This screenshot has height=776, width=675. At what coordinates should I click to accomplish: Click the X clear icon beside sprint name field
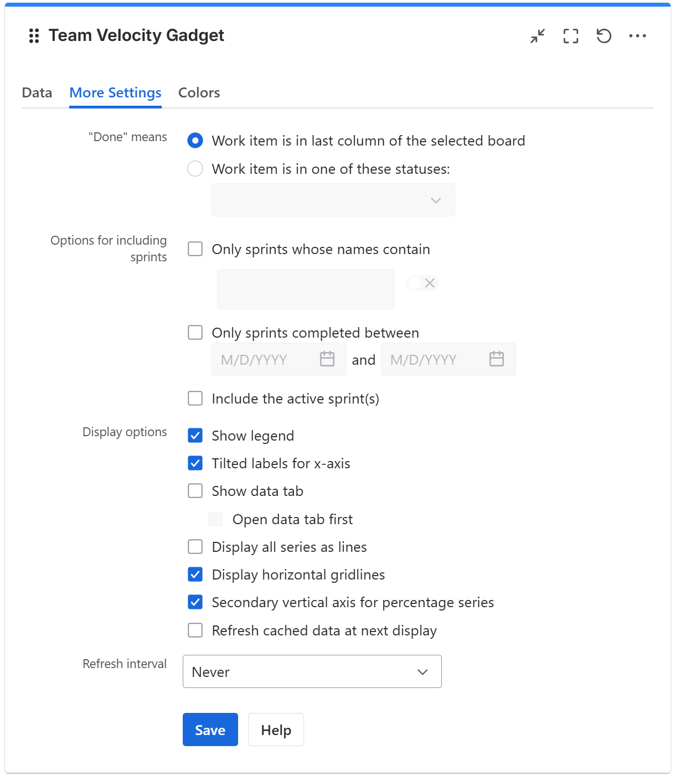point(430,283)
